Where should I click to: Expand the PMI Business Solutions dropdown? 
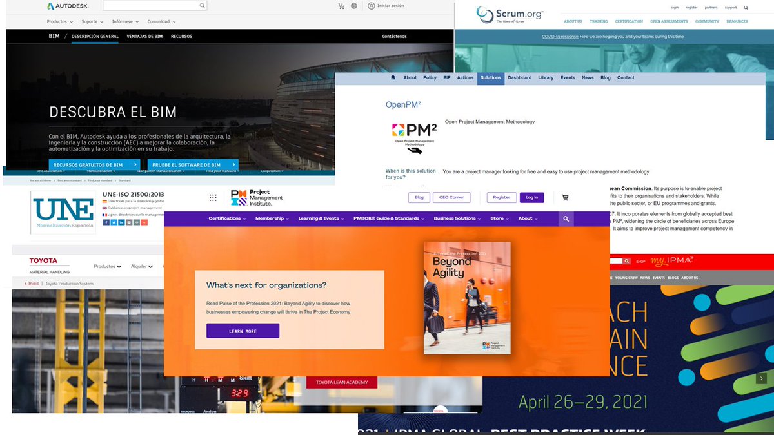pyautogui.click(x=457, y=219)
